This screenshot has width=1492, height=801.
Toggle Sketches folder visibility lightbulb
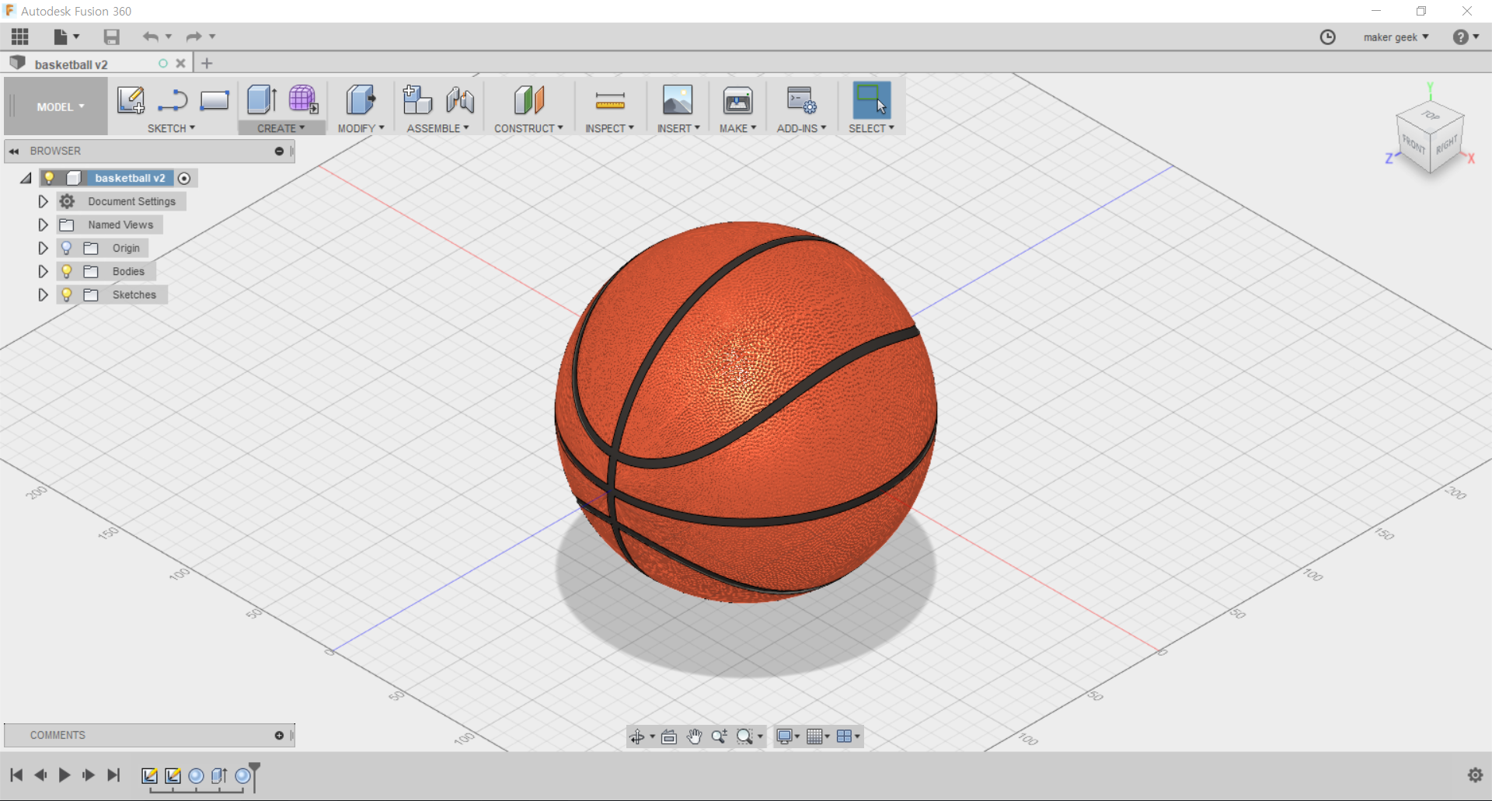pos(67,294)
